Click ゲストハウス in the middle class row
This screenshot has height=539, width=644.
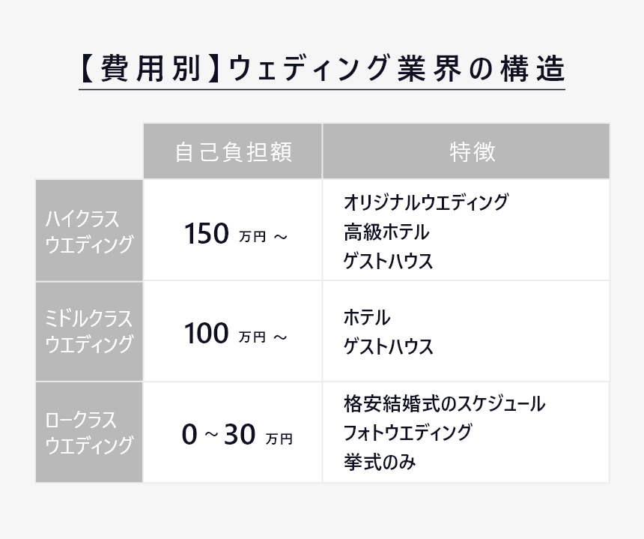(x=389, y=346)
